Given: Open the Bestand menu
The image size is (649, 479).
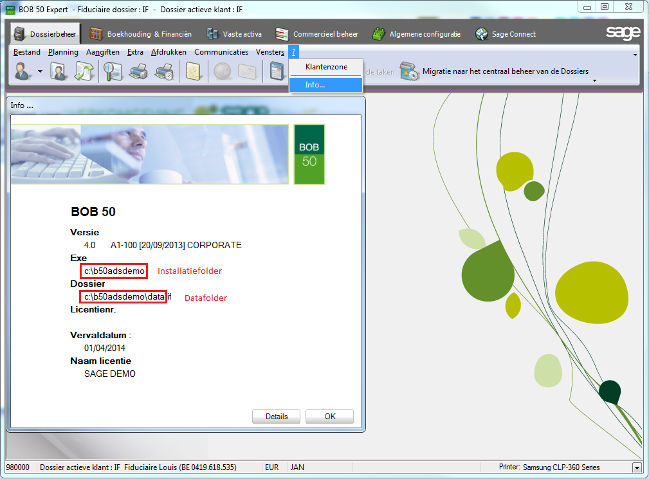Looking at the screenshot, I should [27, 52].
